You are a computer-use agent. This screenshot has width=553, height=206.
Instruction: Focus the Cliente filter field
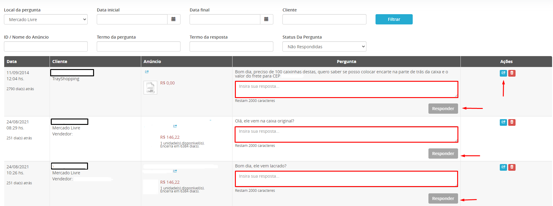tap(324, 19)
